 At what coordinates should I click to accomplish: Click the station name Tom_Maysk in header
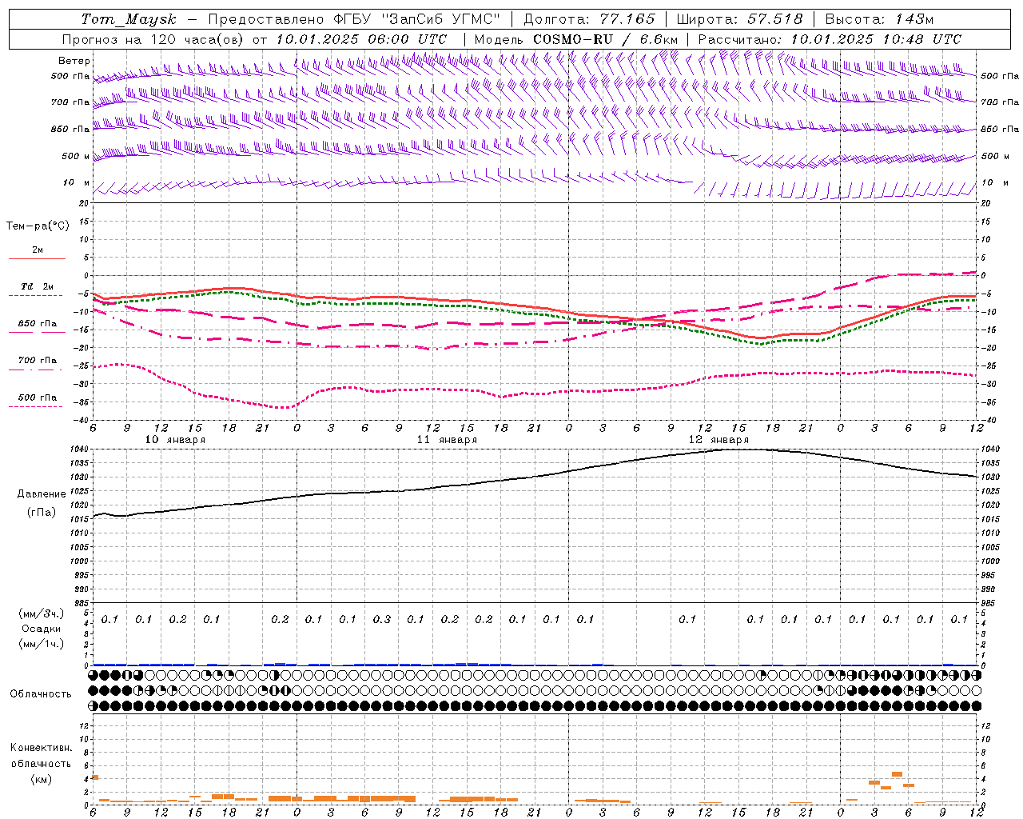coord(129,19)
